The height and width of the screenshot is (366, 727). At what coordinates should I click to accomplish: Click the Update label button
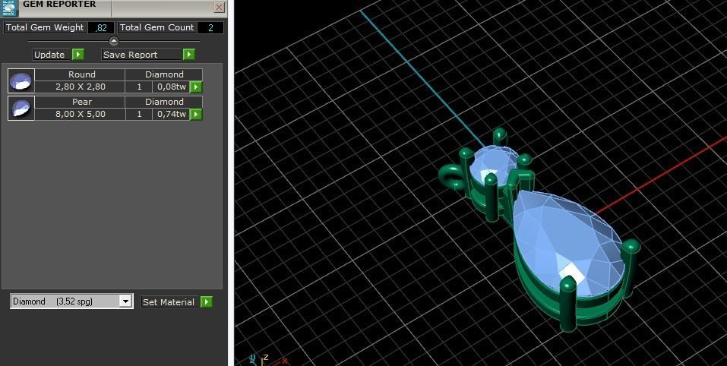click(52, 54)
